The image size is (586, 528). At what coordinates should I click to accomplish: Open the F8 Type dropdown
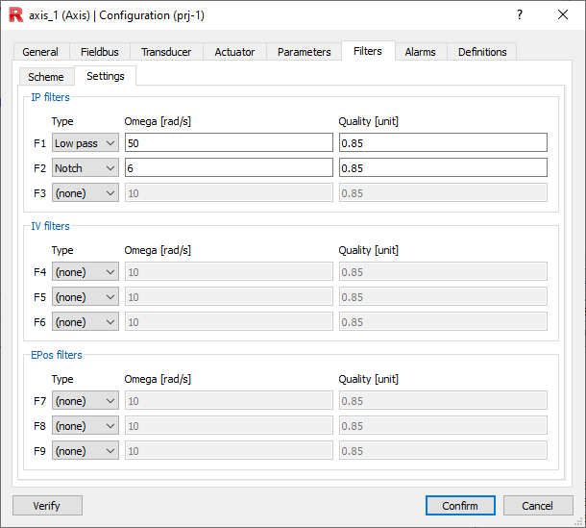coord(85,426)
